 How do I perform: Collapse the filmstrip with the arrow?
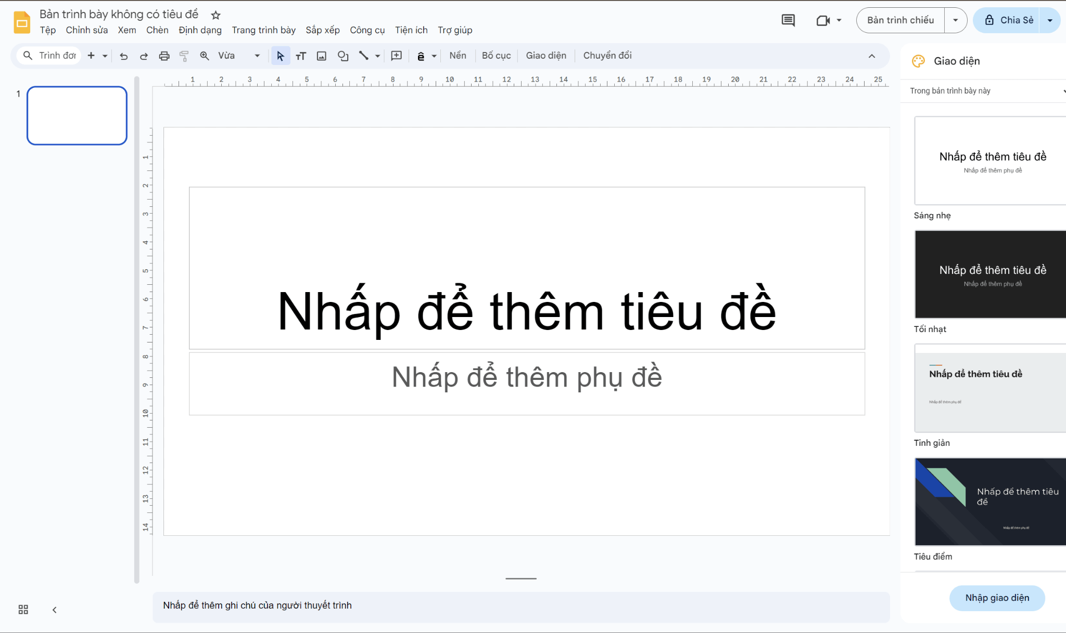click(x=54, y=610)
